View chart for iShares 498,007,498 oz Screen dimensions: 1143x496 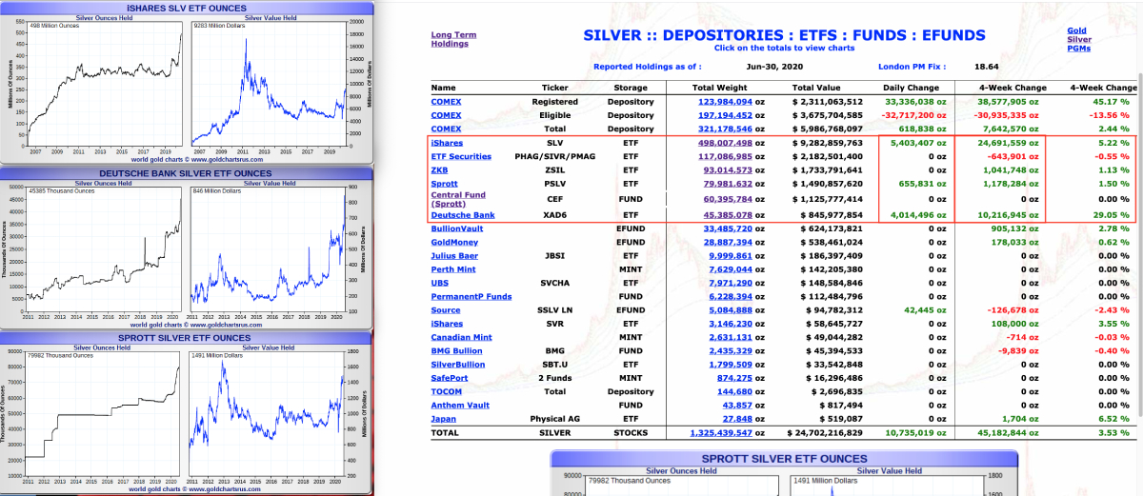click(x=726, y=143)
